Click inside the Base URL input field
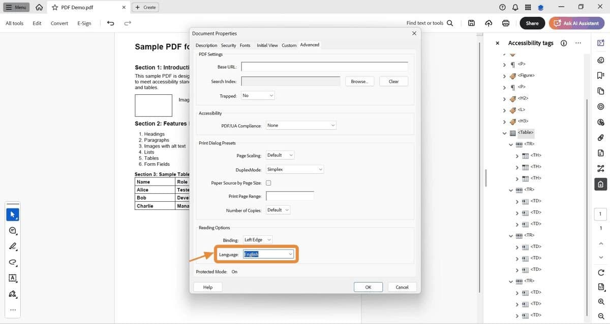 click(x=324, y=66)
